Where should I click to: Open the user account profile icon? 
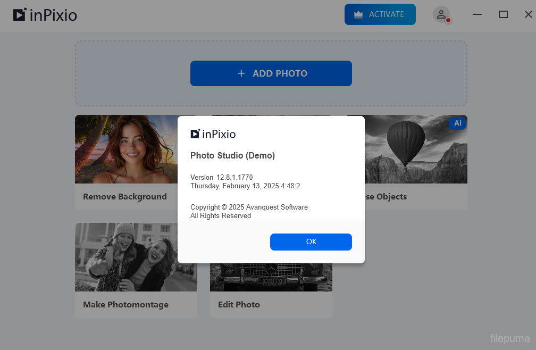441,14
